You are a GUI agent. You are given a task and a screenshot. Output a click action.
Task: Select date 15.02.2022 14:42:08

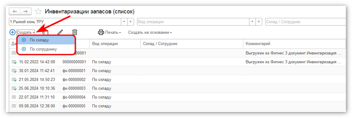pos(37,62)
